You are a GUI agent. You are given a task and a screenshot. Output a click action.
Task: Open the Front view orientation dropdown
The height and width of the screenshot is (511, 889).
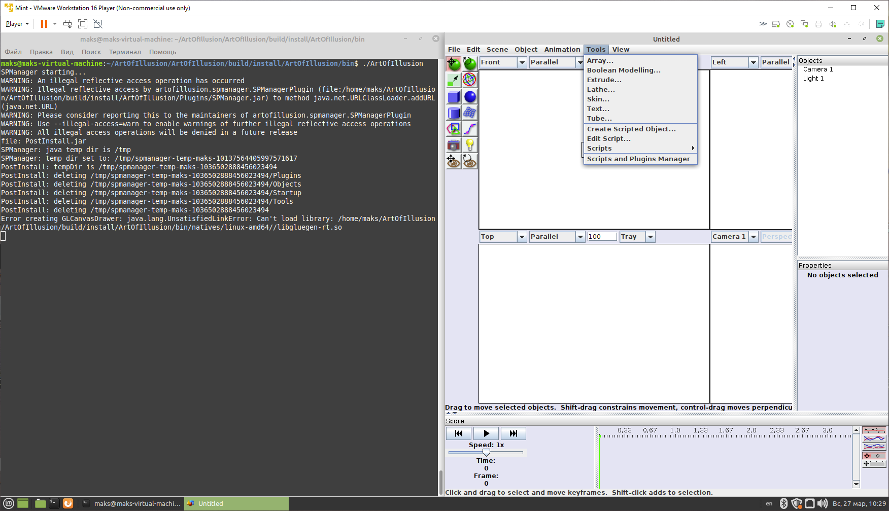[522, 62]
